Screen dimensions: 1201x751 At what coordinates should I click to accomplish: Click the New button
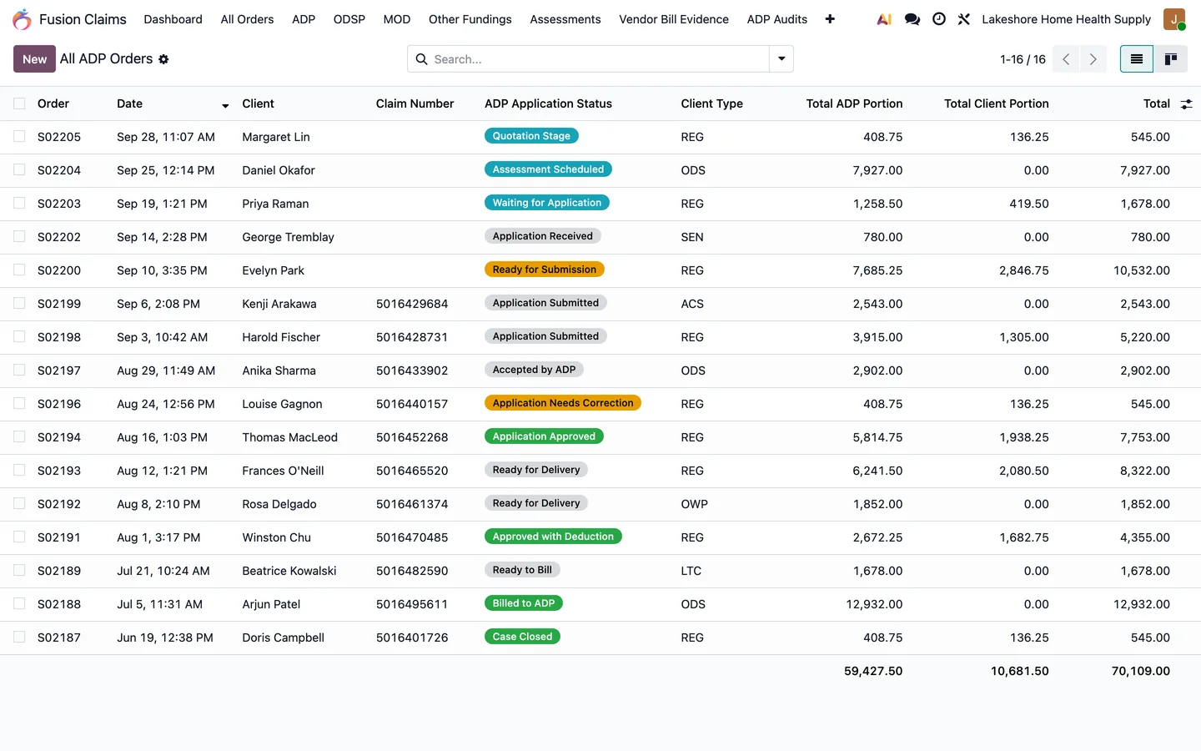click(34, 59)
